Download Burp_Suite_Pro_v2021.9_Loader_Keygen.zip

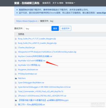point(37,43)
